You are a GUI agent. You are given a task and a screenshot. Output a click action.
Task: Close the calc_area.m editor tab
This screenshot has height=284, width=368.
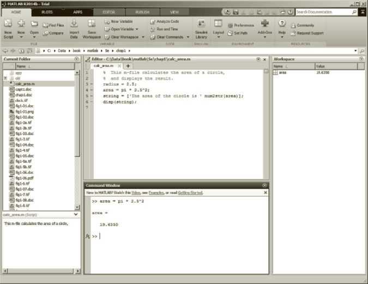[x=119, y=66]
